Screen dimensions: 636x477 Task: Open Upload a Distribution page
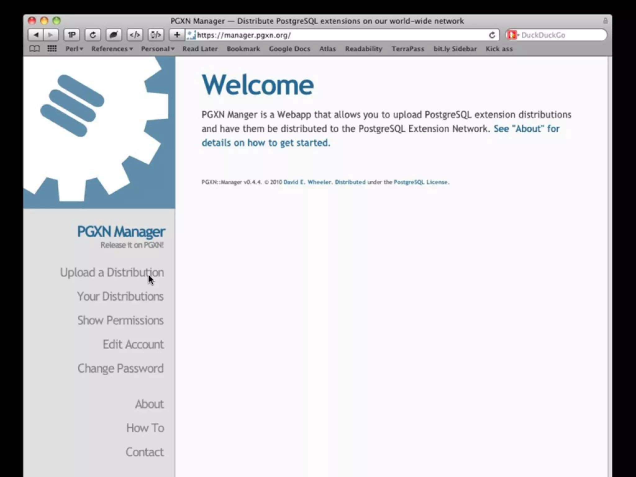(112, 272)
